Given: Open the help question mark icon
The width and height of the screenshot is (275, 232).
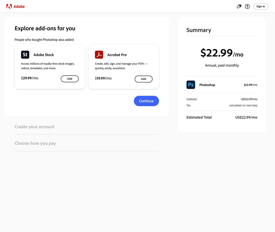Looking at the screenshot, I should click(x=247, y=6).
